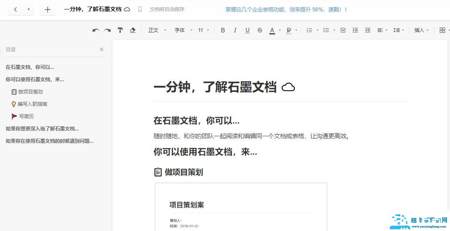Go back with the left chevron
The width and height of the screenshot is (450, 231).
coord(16,9)
